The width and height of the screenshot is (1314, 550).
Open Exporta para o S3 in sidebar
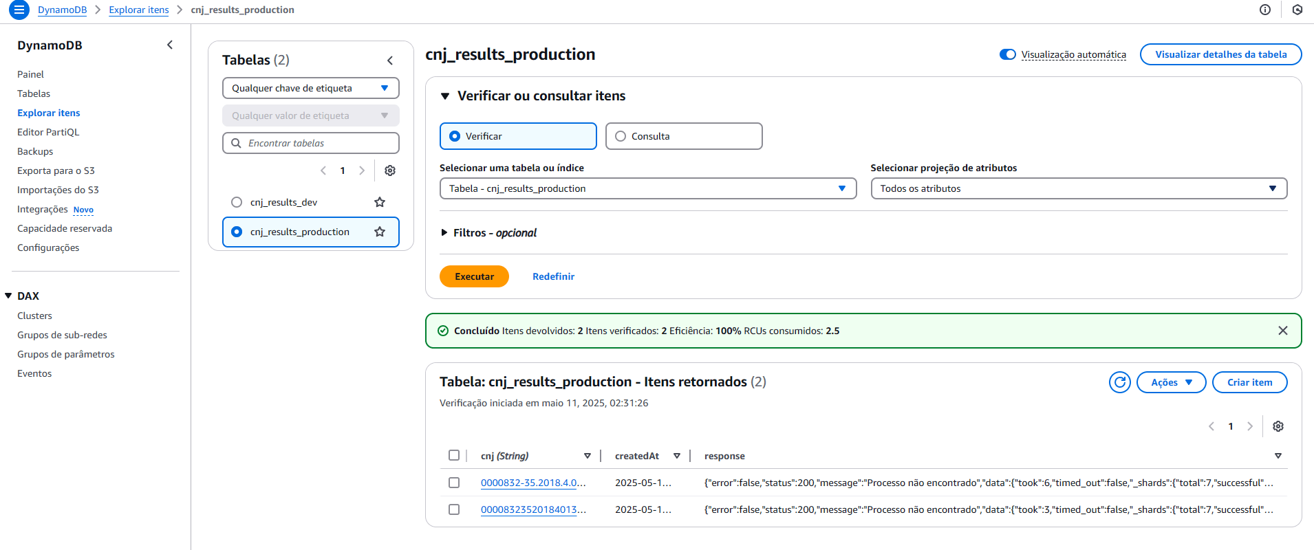56,170
